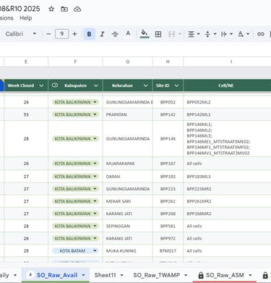Switch to SO_Raw_Avail sheet tab
Image resolution: width=271 pixels, height=283 pixels.
57,275
